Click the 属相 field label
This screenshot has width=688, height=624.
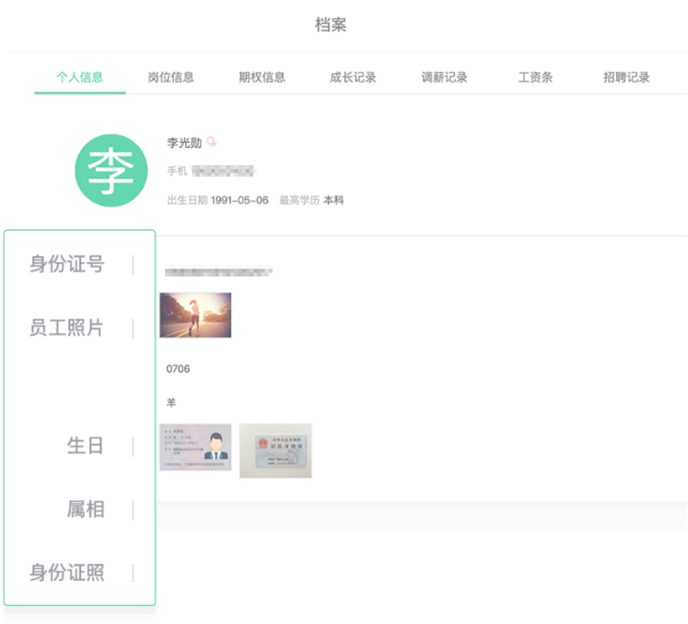[x=85, y=509]
